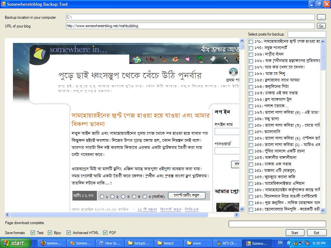Open the ১৯ টি মন্তব্য comments link
This screenshot has height=248, width=331.
click(147, 209)
